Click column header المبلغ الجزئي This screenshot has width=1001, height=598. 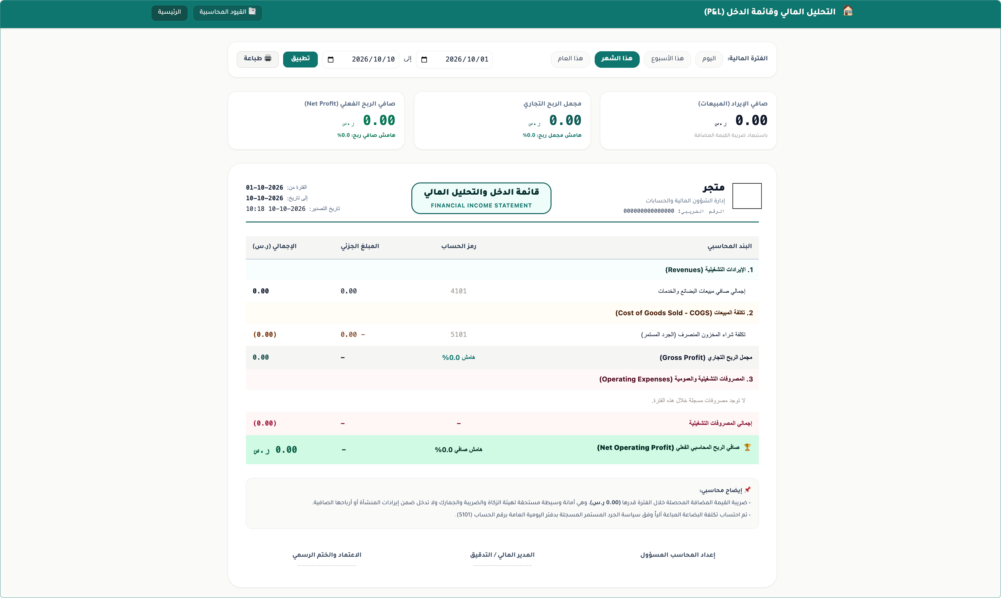click(359, 246)
